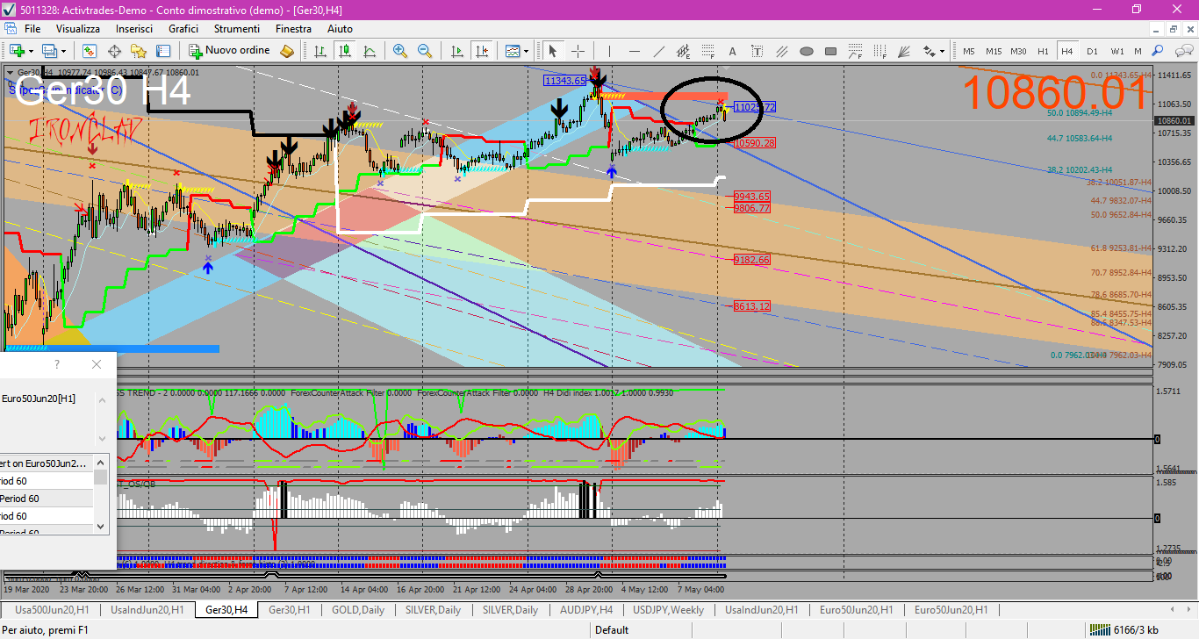Select the Text Label tool
This screenshot has height=639, width=1199.
pos(757,51)
